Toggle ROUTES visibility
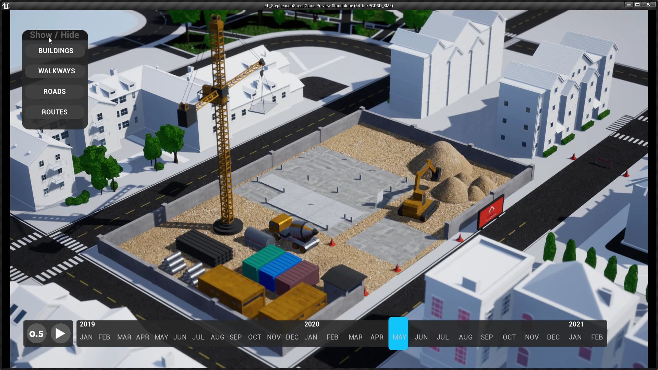The width and height of the screenshot is (658, 370). coord(55,112)
